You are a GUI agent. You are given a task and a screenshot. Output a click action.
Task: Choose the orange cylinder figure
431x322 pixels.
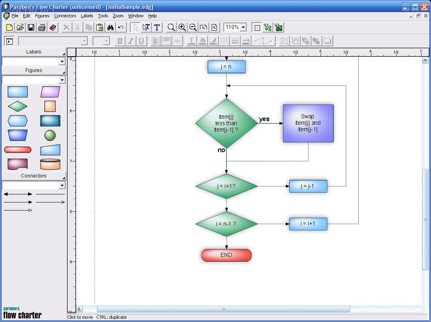click(50, 164)
